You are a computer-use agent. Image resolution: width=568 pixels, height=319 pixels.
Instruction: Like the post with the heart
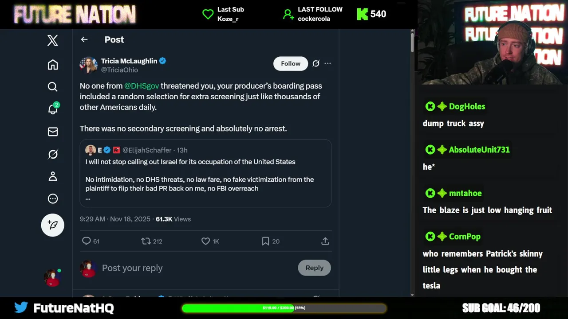point(205,241)
